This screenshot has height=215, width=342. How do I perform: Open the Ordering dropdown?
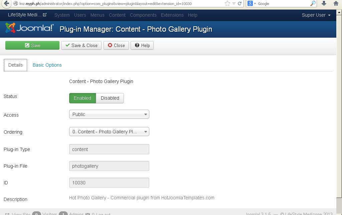pos(109,132)
